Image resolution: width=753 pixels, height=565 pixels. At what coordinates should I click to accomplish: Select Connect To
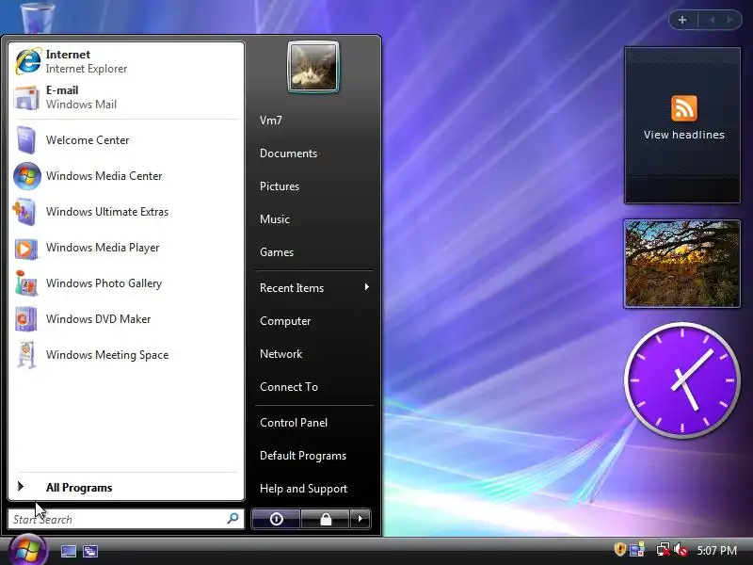(289, 387)
